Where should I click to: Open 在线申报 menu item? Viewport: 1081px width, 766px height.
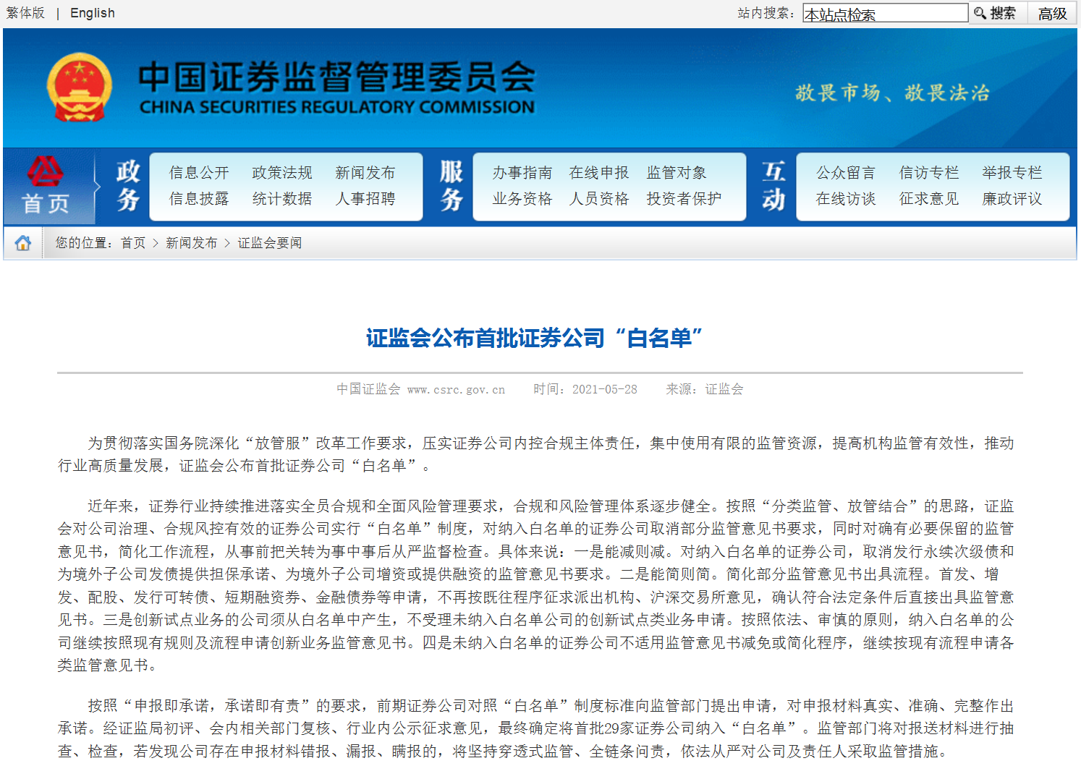[x=599, y=173]
